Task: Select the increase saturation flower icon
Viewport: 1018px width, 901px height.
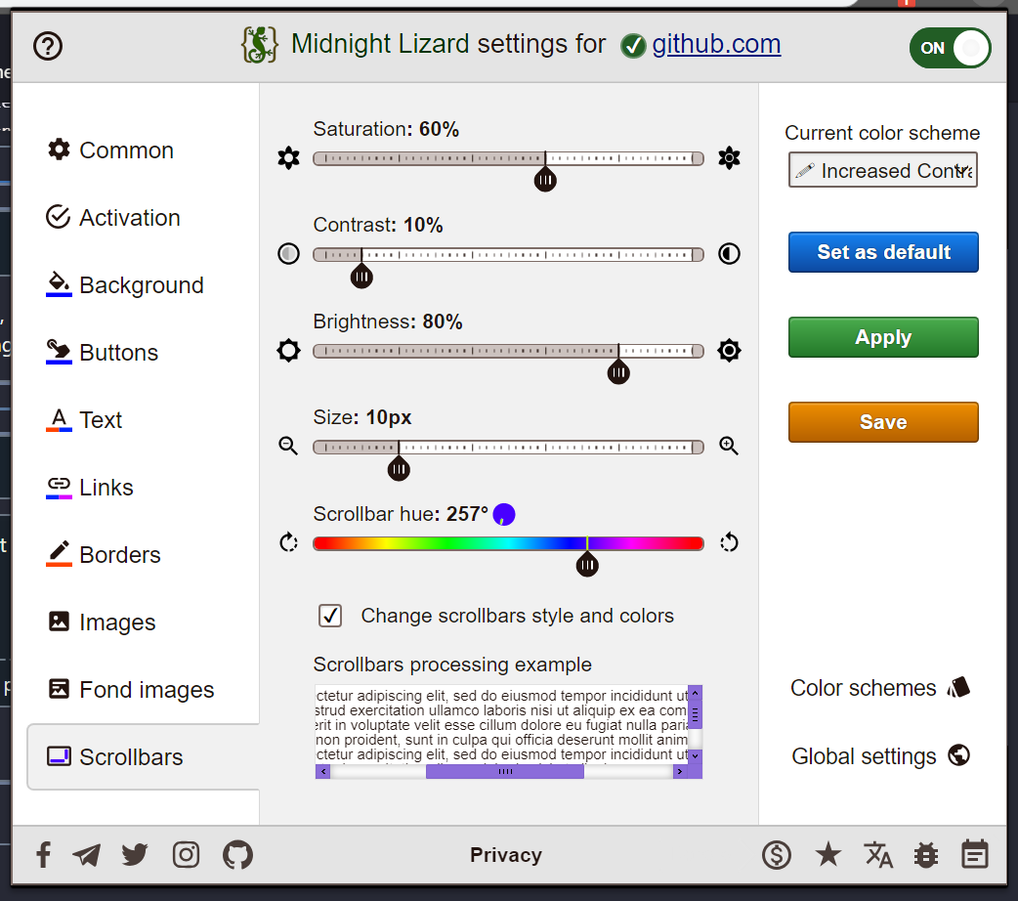Action: point(729,157)
